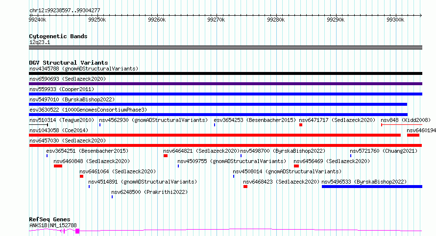The width and height of the screenshot is (436, 236).
Task: Select the blue marker under nsv4562930
Action: [100, 125]
